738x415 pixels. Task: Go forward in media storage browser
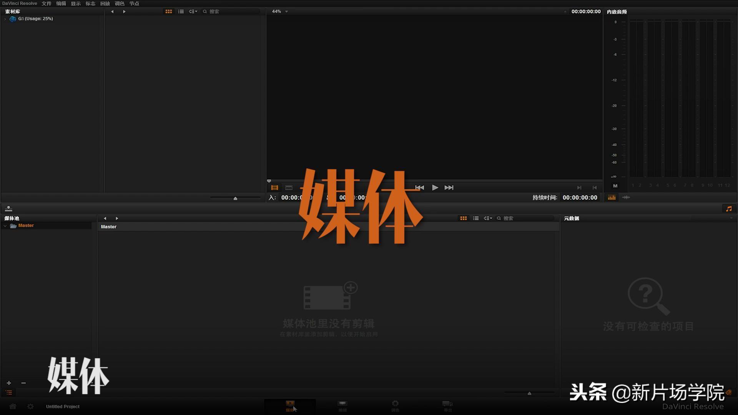point(124,12)
